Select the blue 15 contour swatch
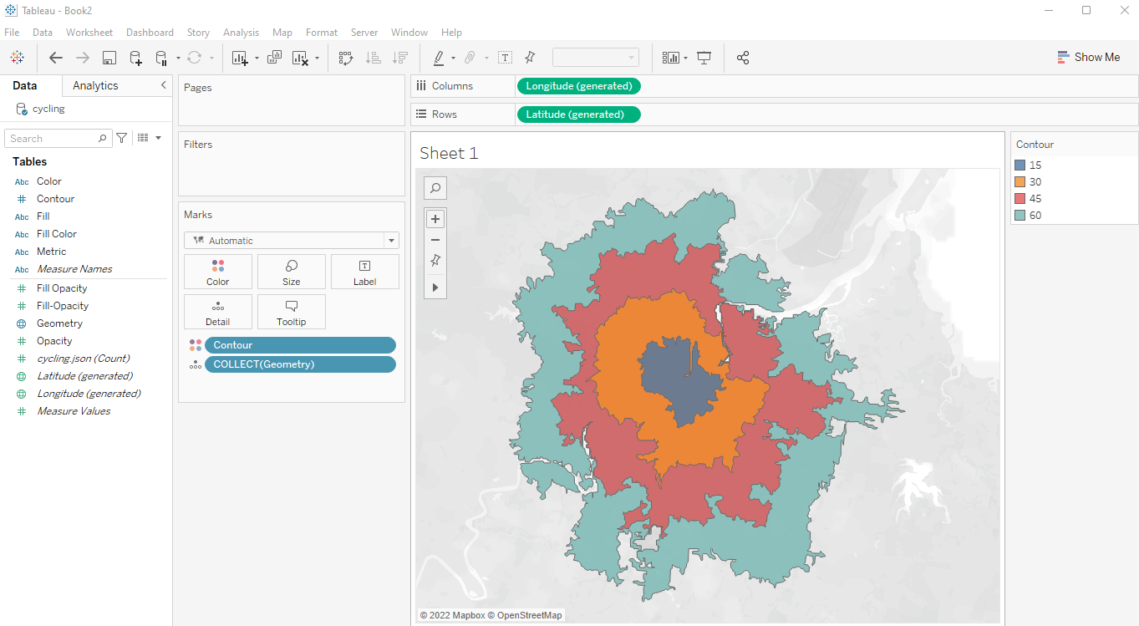The image size is (1139, 626). click(x=1019, y=165)
